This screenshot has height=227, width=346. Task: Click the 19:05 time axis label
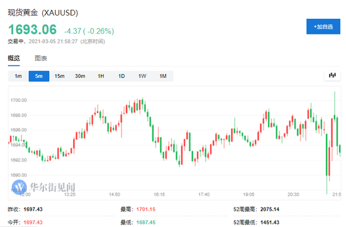pyautogui.click(x=248, y=194)
